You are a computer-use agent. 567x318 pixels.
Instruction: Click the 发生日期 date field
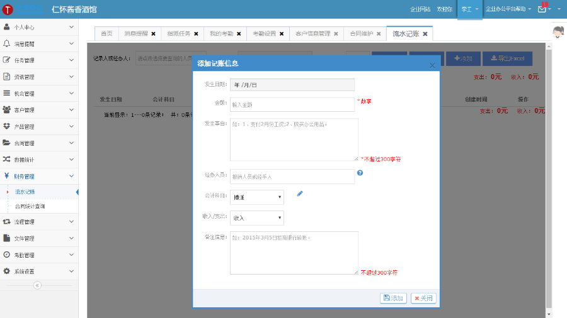[292, 85]
